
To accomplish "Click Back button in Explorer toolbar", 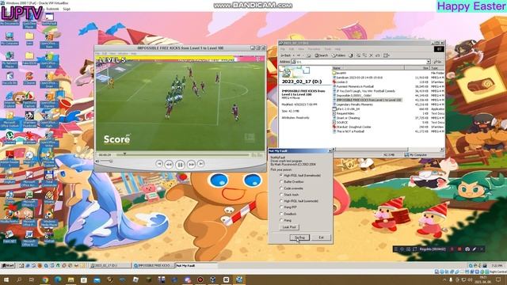I will click(286, 55).
